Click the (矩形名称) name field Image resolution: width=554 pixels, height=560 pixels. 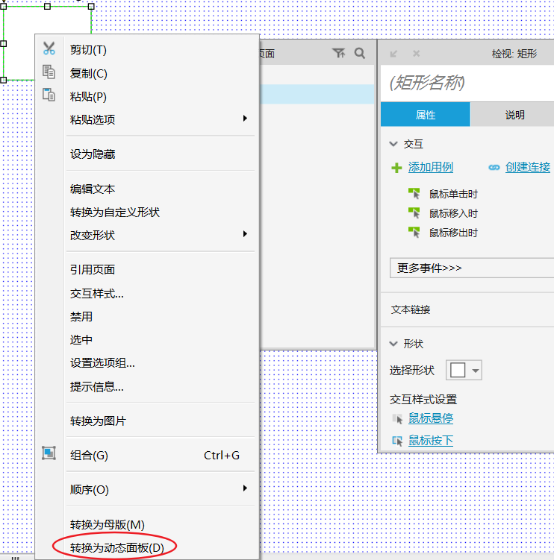(x=467, y=83)
